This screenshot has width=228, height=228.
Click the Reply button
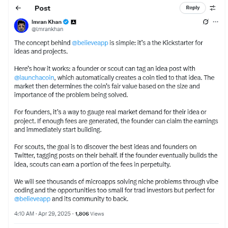point(193,8)
